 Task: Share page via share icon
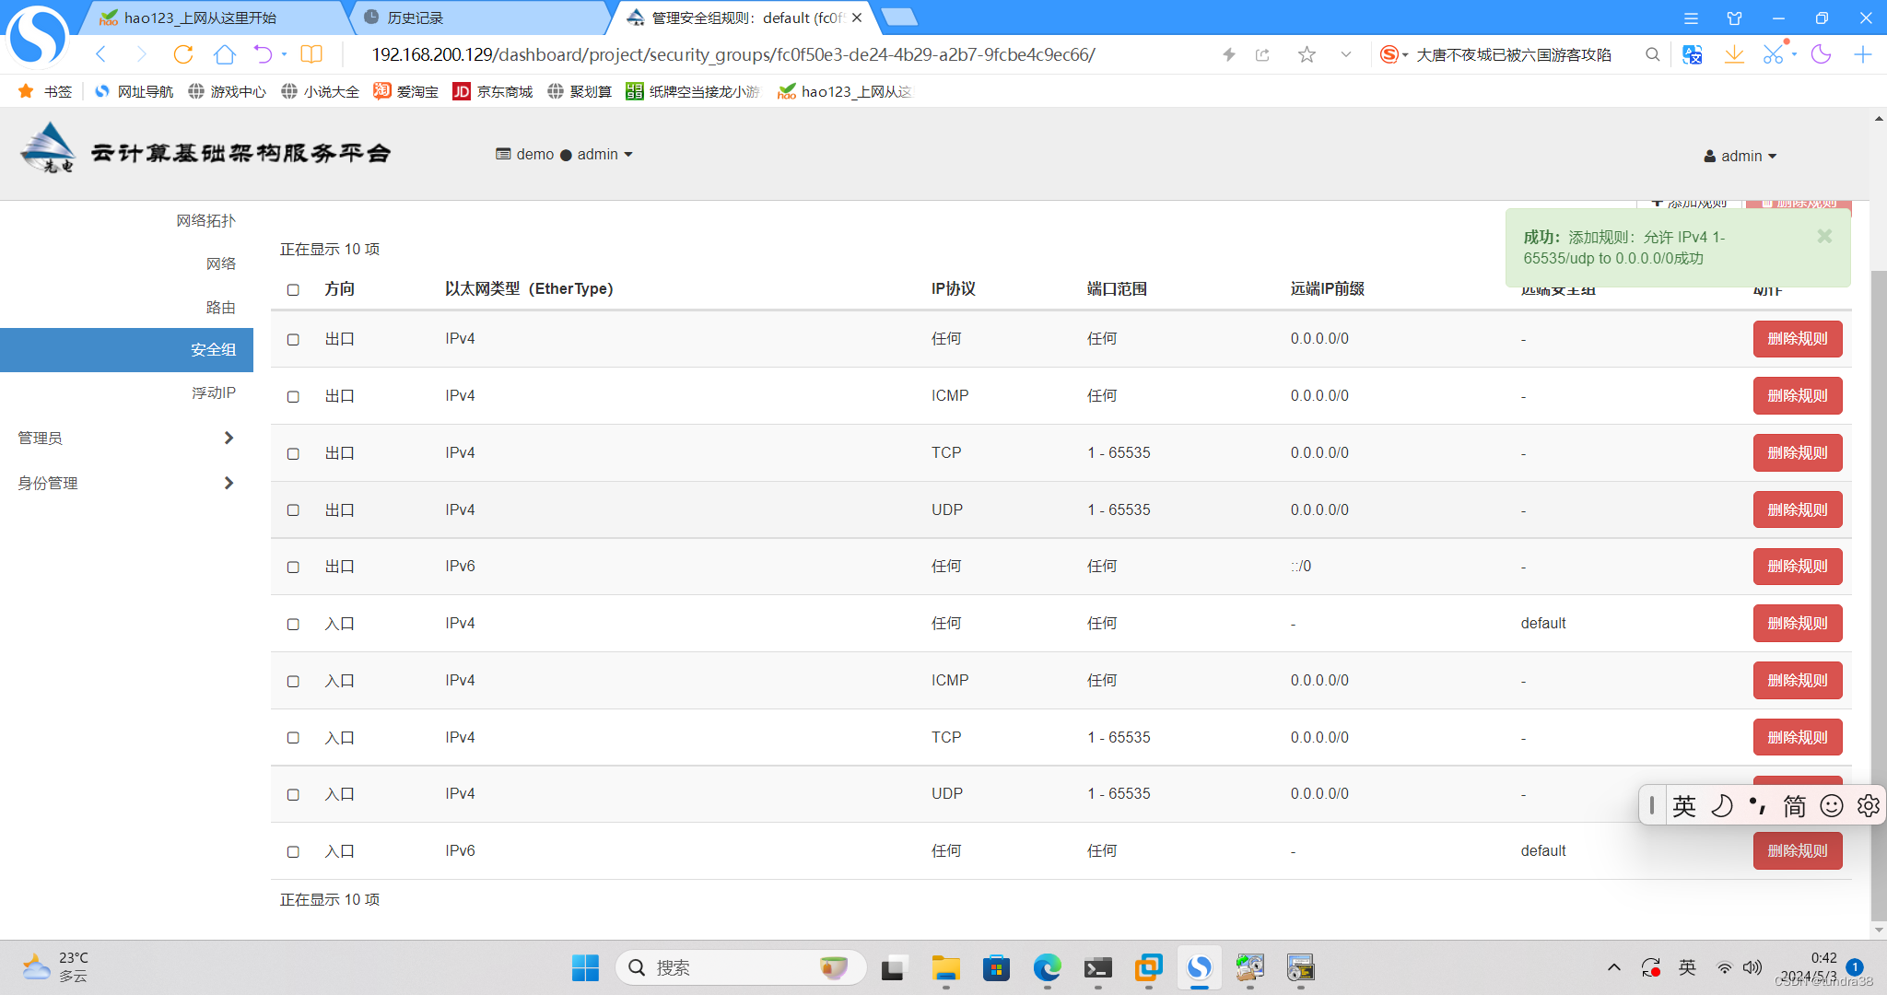[x=1263, y=54]
